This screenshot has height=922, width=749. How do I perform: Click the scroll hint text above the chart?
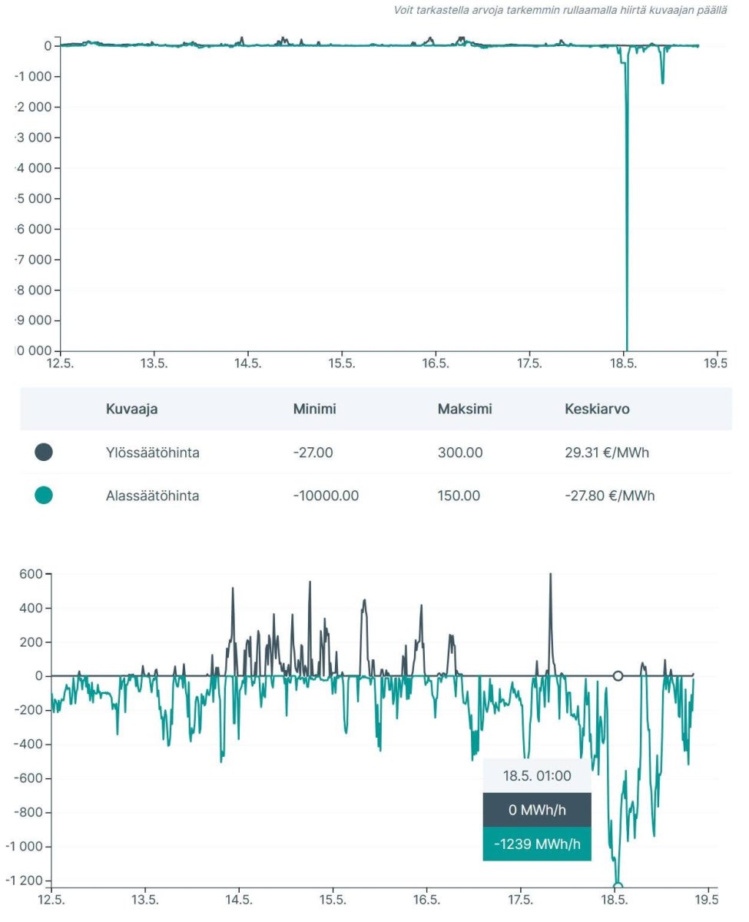point(560,10)
